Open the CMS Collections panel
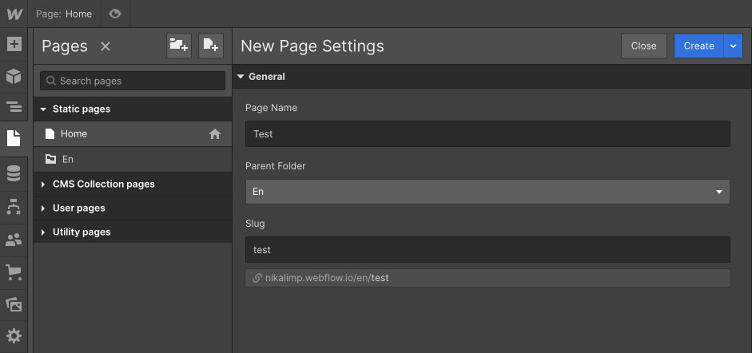This screenshot has width=752, height=353. pyautogui.click(x=14, y=173)
